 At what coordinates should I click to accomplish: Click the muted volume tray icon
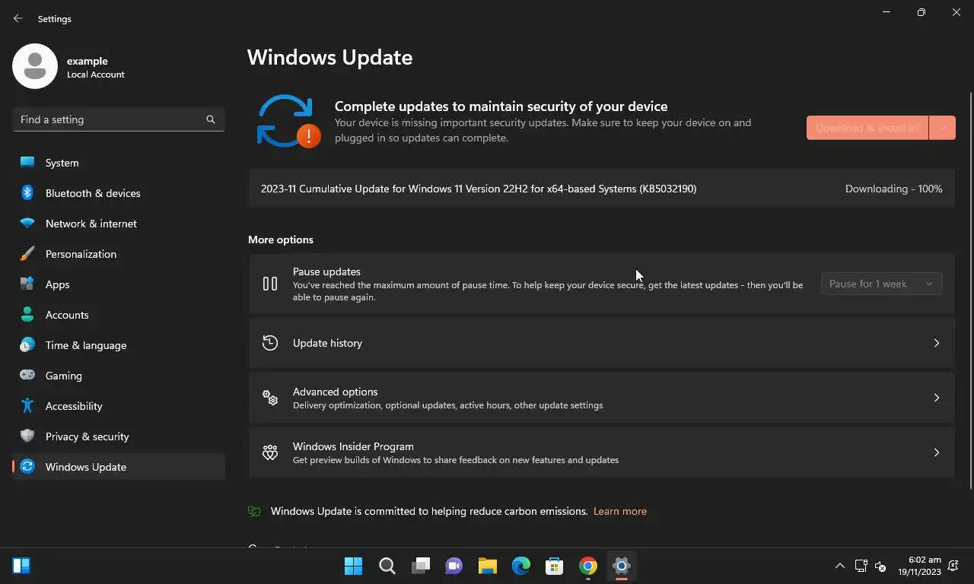pyautogui.click(x=880, y=566)
